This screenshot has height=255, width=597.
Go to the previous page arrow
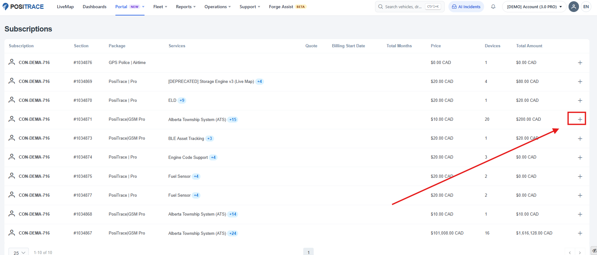pyautogui.click(x=570, y=252)
